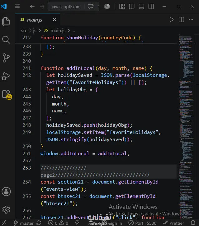Click const section21 on line 254
This screenshot has height=226, width=199.
tap(62, 182)
